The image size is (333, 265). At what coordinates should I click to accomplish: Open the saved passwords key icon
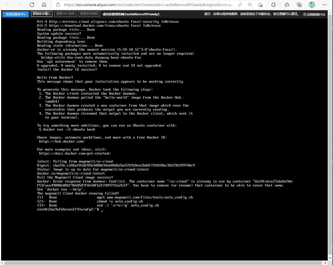coord(240,5)
